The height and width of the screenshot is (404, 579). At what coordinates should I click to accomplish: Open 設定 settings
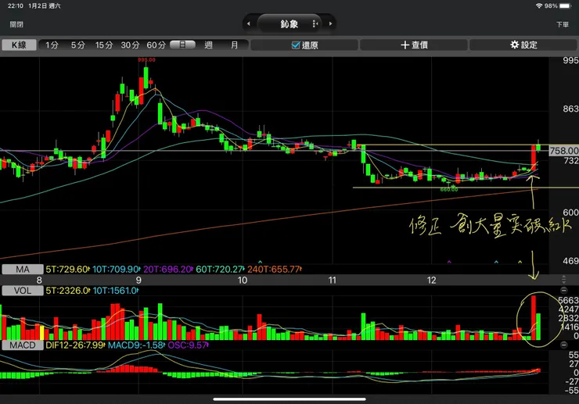tap(523, 45)
